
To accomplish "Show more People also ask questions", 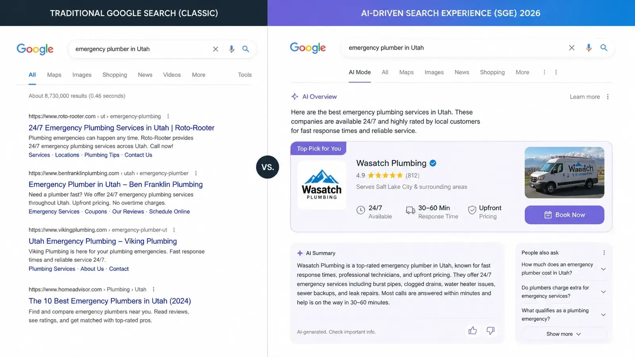I will [x=564, y=334].
